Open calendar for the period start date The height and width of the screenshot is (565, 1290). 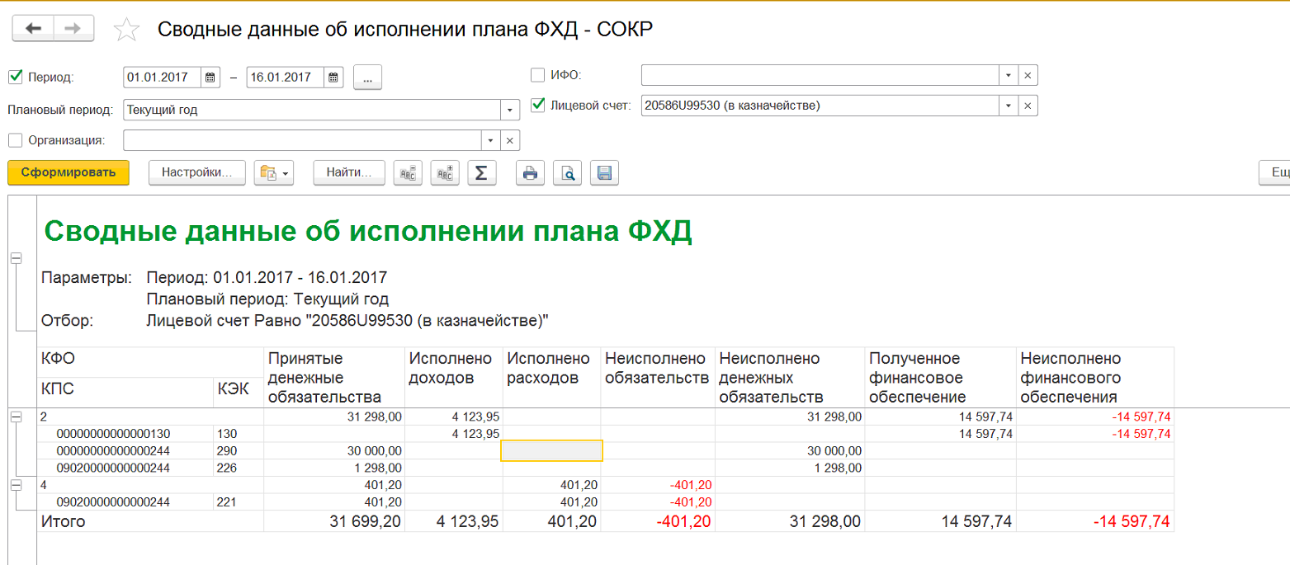tap(210, 78)
